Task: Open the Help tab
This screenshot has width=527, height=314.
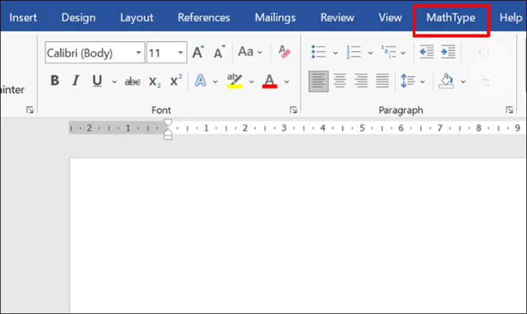Action: pyautogui.click(x=511, y=18)
